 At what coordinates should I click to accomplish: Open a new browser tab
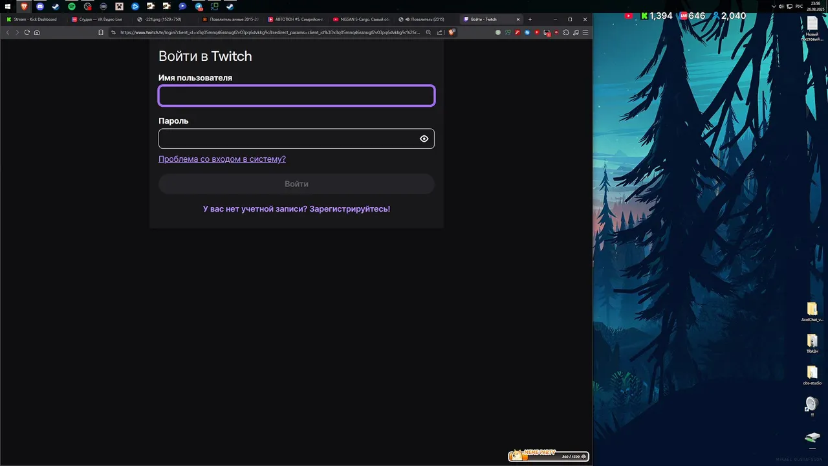click(x=530, y=19)
